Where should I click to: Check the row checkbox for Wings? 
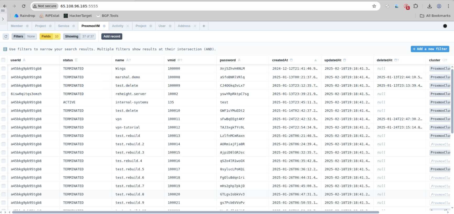pyautogui.click(x=3, y=69)
